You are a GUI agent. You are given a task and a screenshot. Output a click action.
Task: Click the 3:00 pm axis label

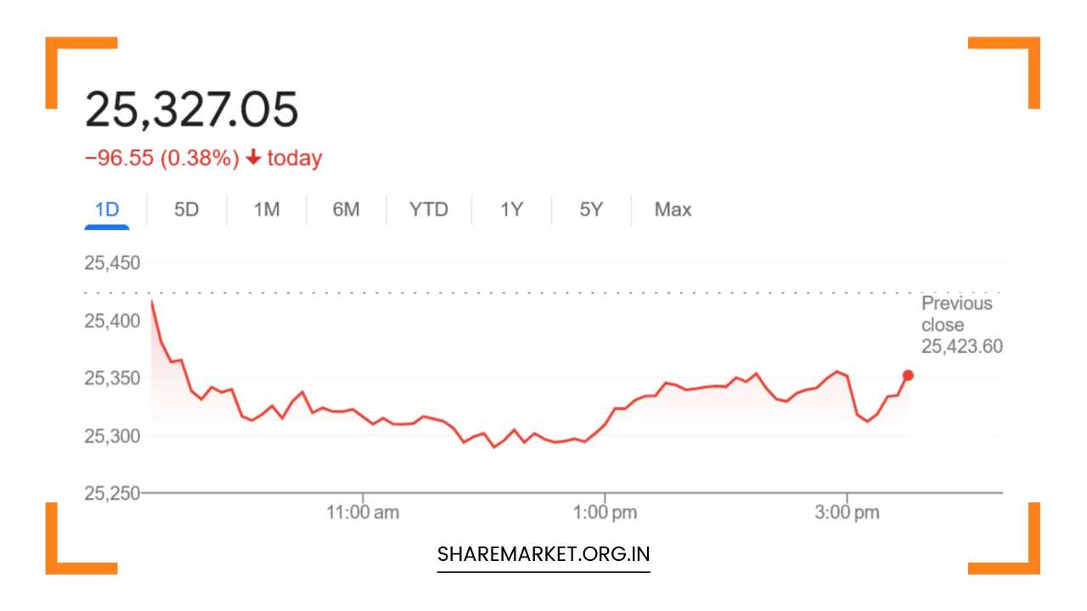(x=848, y=513)
